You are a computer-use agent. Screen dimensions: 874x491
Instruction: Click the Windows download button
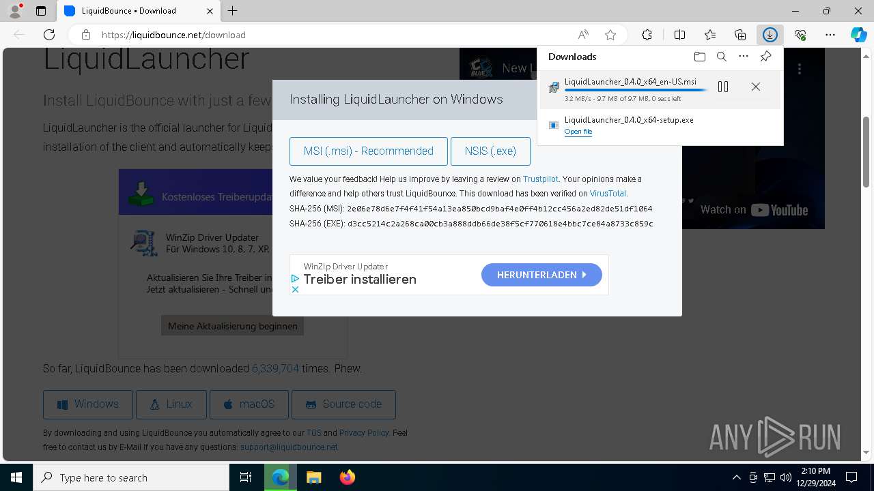click(88, 404)
